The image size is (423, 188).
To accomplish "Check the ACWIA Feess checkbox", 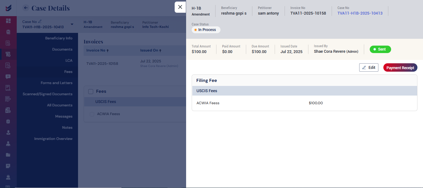I will click(x=92, y=114).
